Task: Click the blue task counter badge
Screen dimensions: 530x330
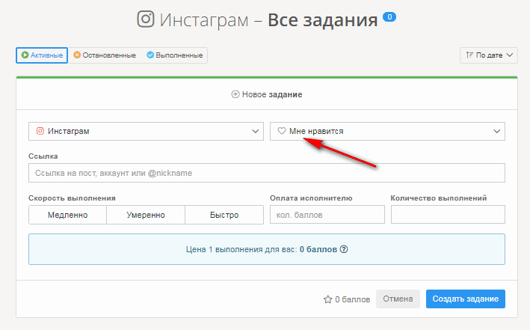Action: pos(389,16)
